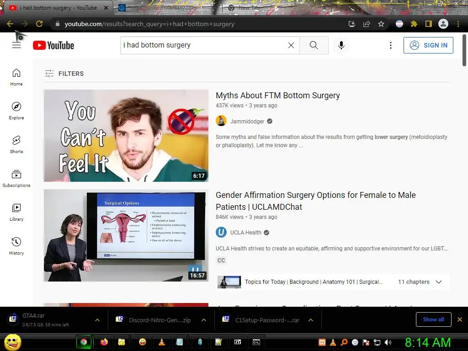Click the chapters preview thumbnail

(229, 282)
